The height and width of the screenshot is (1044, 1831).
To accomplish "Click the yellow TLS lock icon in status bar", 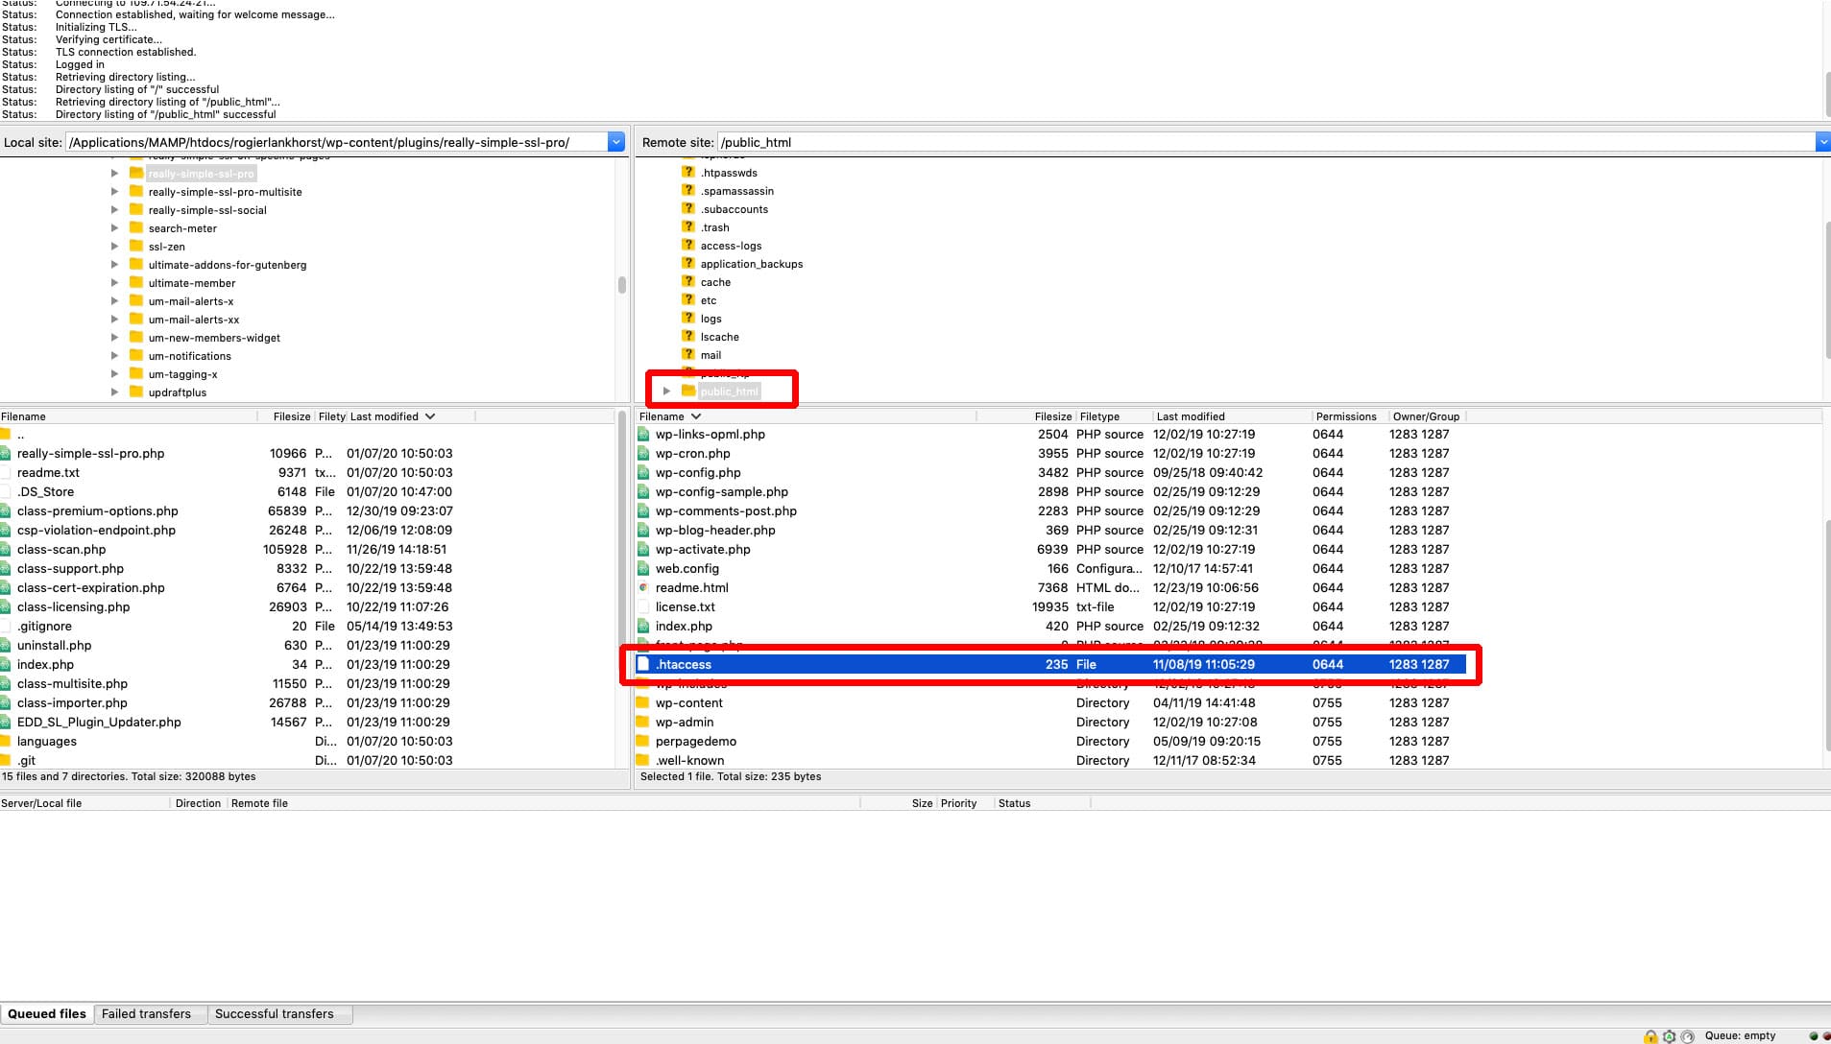I will [1650, 1036].
